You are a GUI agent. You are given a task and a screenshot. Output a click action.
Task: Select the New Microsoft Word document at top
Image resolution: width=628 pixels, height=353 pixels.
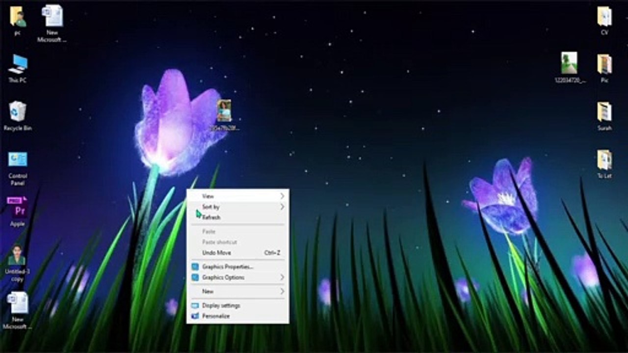(52, 23)
